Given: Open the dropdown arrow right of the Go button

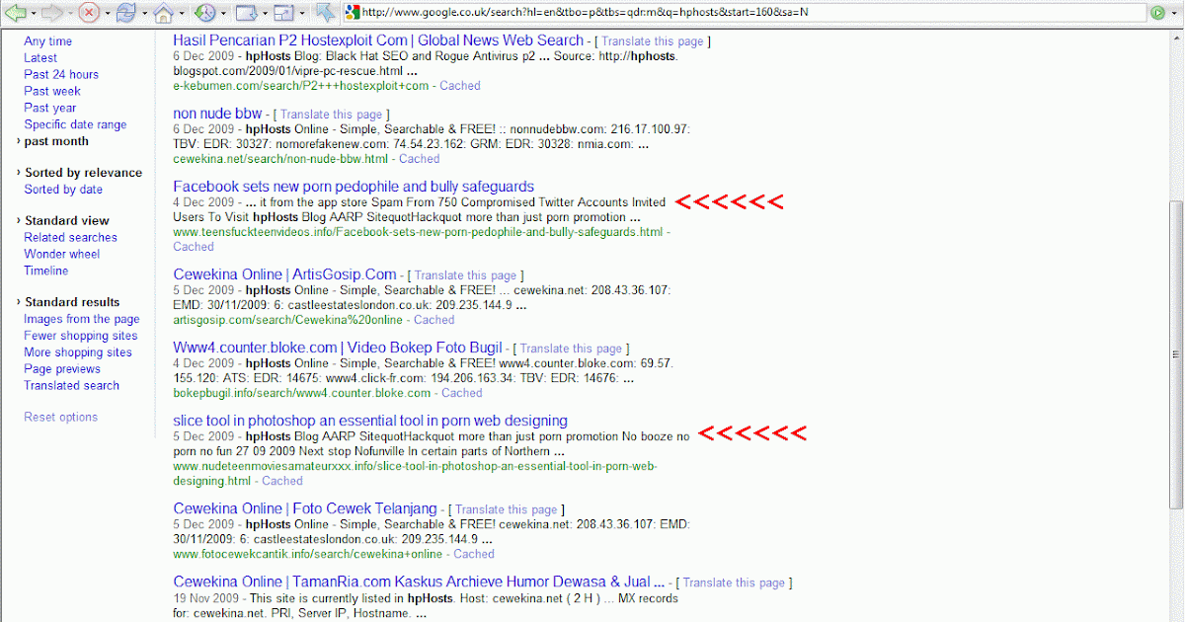Looking at the screenshot, I should coord(1174,14).
